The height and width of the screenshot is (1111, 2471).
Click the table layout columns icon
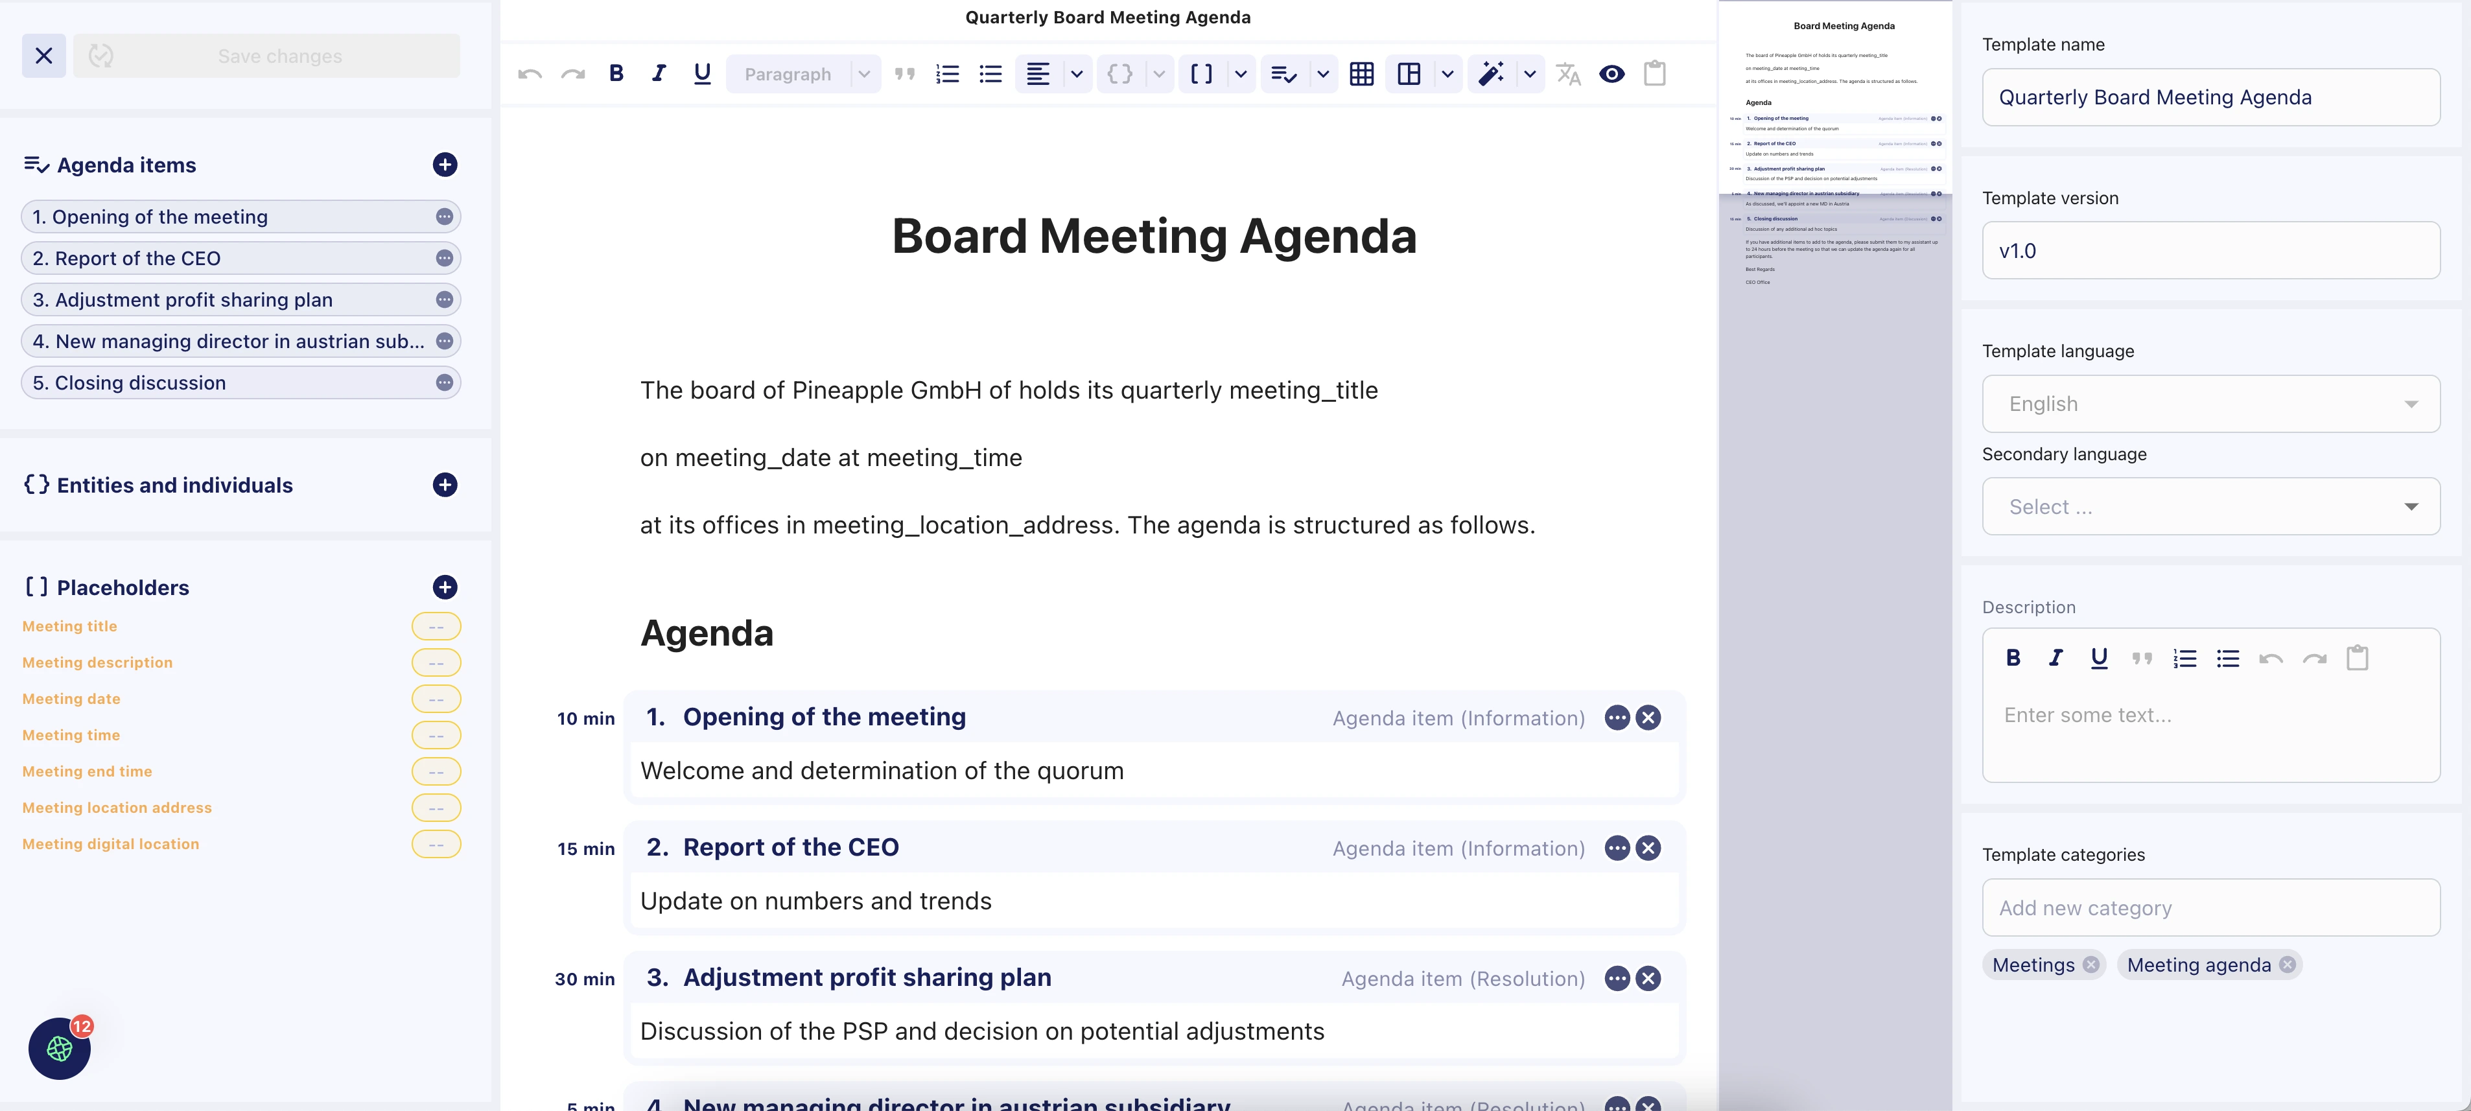[x=1409, y=74]
